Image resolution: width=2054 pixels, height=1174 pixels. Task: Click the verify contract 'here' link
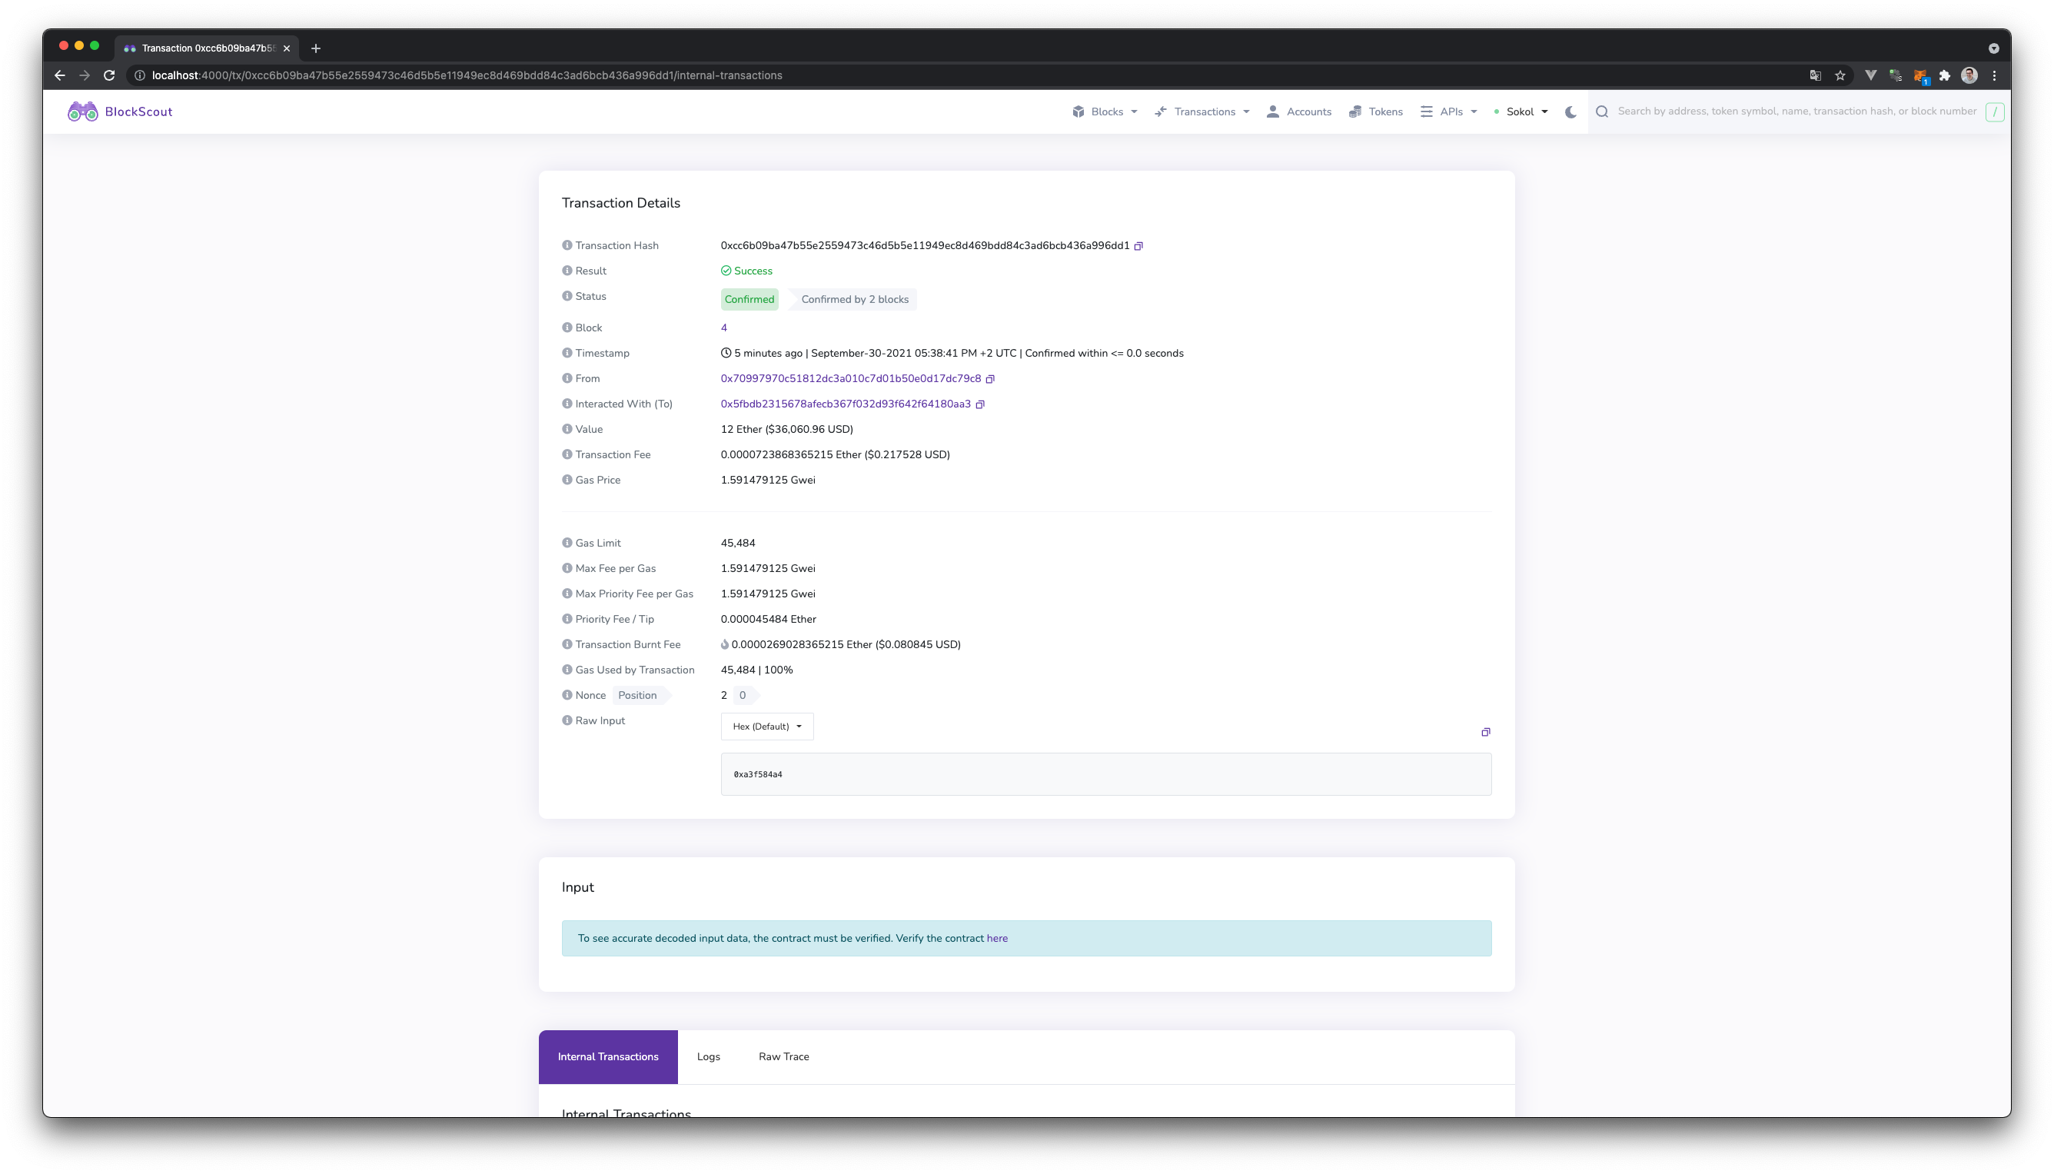(996, 939)
